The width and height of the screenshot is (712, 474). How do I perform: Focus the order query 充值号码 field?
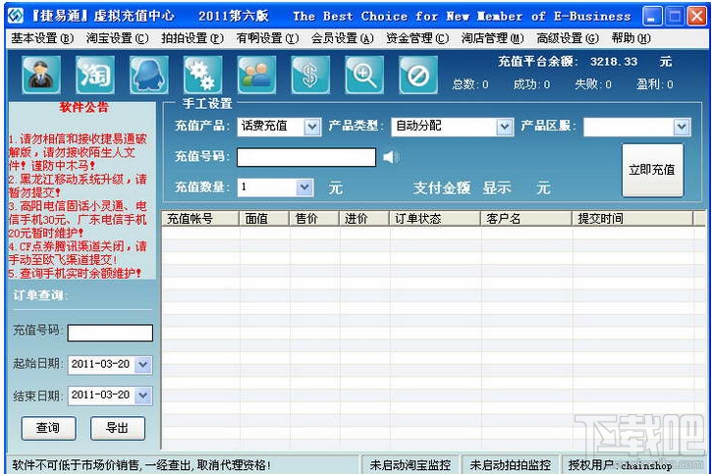(x=110, y=333)
